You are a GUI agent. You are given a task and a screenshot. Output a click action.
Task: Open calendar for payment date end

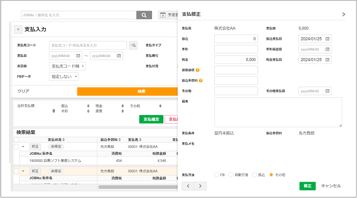pos(119,55)
